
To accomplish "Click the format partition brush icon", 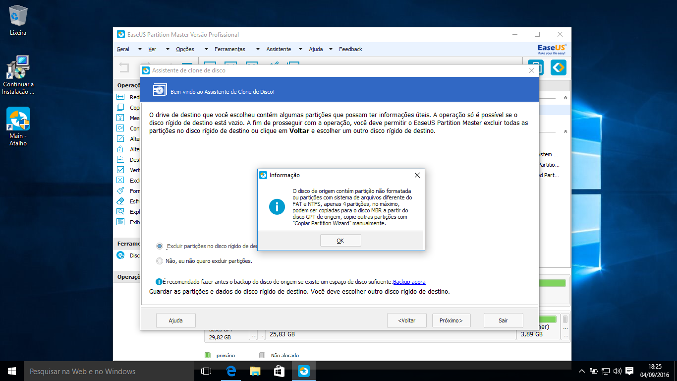I will pos(120,191).
